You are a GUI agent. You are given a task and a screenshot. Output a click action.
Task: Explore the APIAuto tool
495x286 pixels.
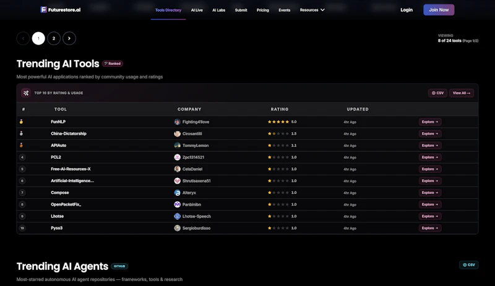click(x=430, y=145)
